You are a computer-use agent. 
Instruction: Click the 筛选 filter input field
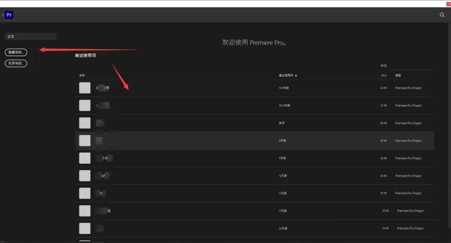411,66
